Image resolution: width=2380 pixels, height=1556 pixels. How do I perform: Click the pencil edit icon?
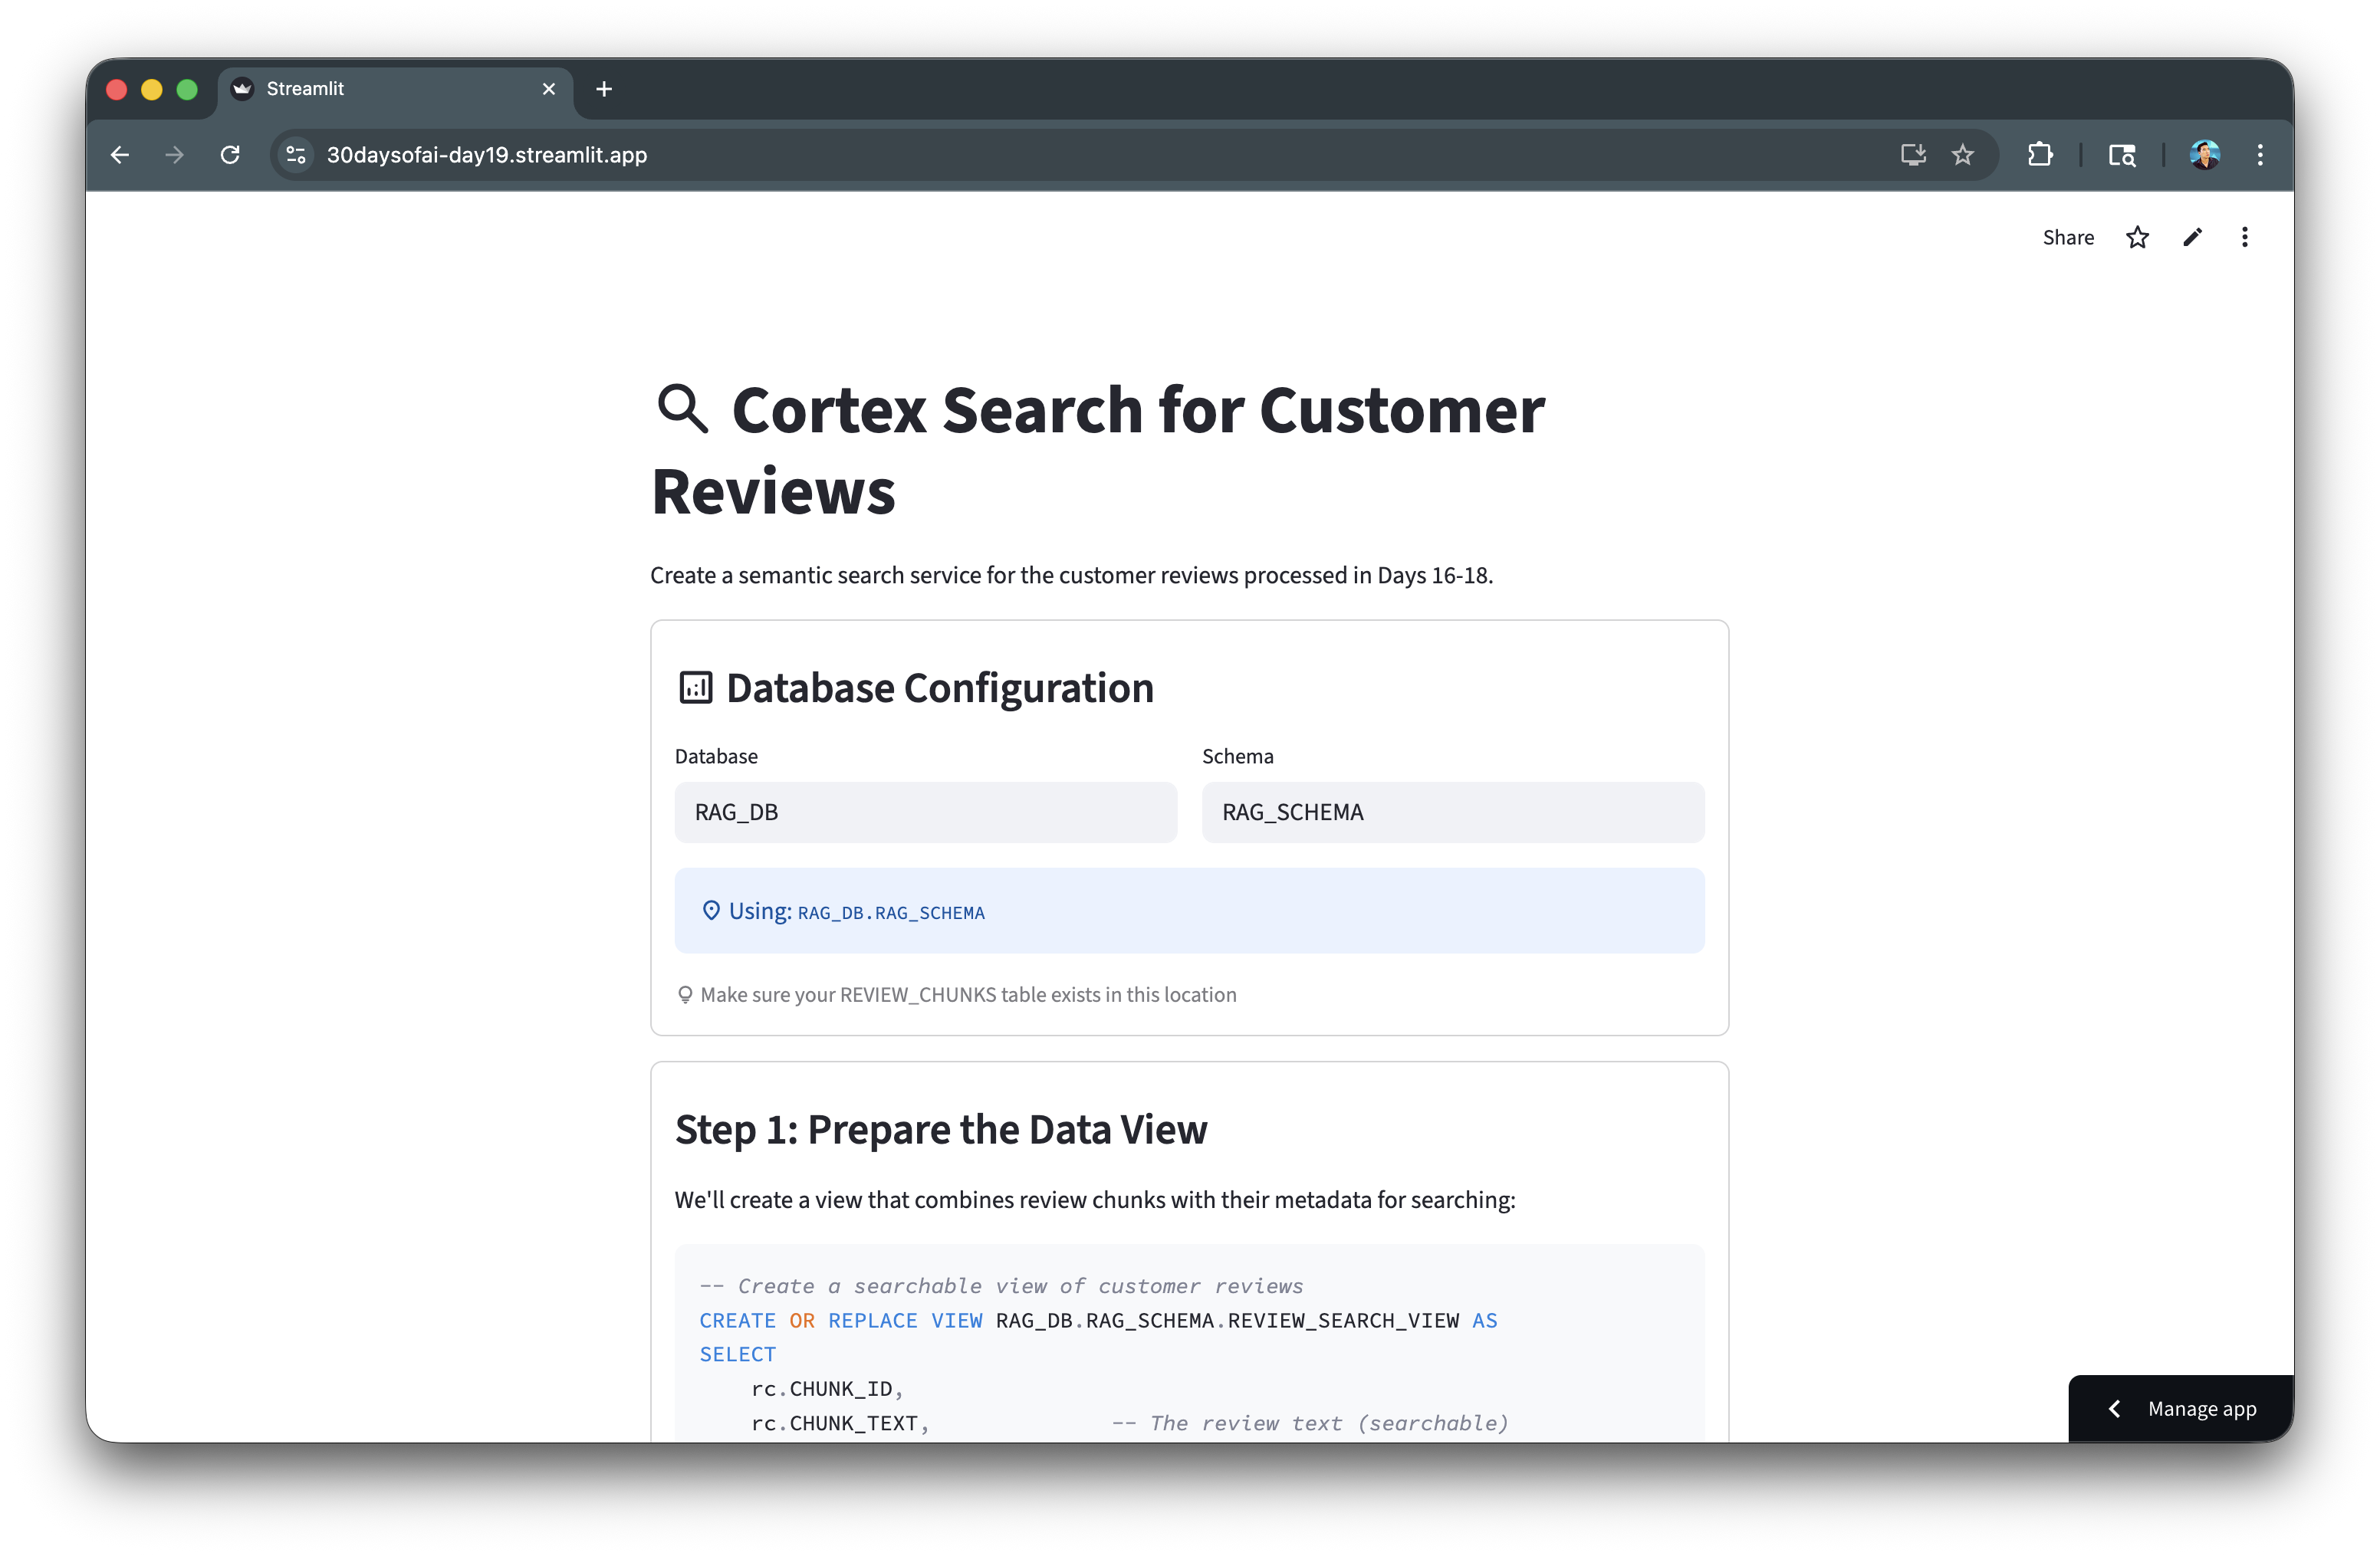[x=2192, y=238]
